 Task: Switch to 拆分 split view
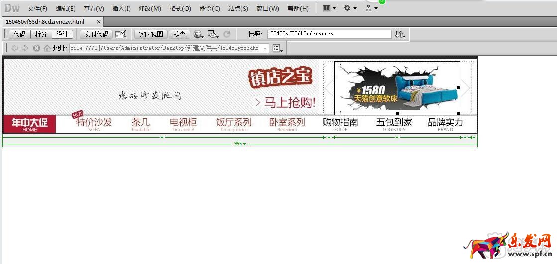click(41, 34)
